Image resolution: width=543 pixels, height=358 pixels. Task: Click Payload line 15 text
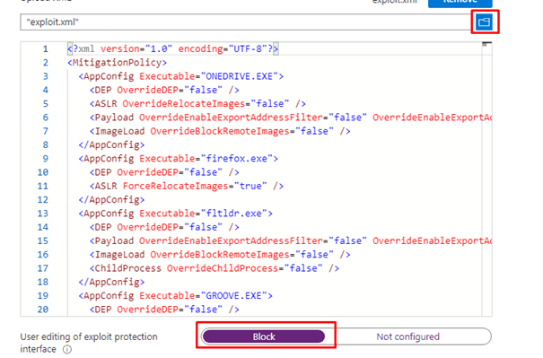[291, 240]
